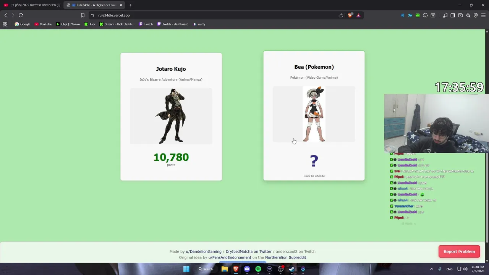Toggle the browser sidebar panel
This screenshot has height=275, width=489.
click(453, 15)
